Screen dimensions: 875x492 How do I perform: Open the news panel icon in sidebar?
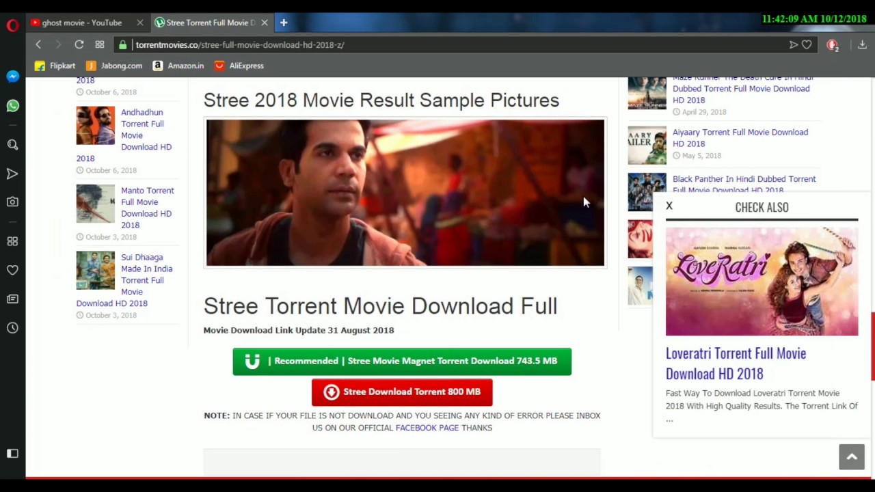(x=12, y=299)
